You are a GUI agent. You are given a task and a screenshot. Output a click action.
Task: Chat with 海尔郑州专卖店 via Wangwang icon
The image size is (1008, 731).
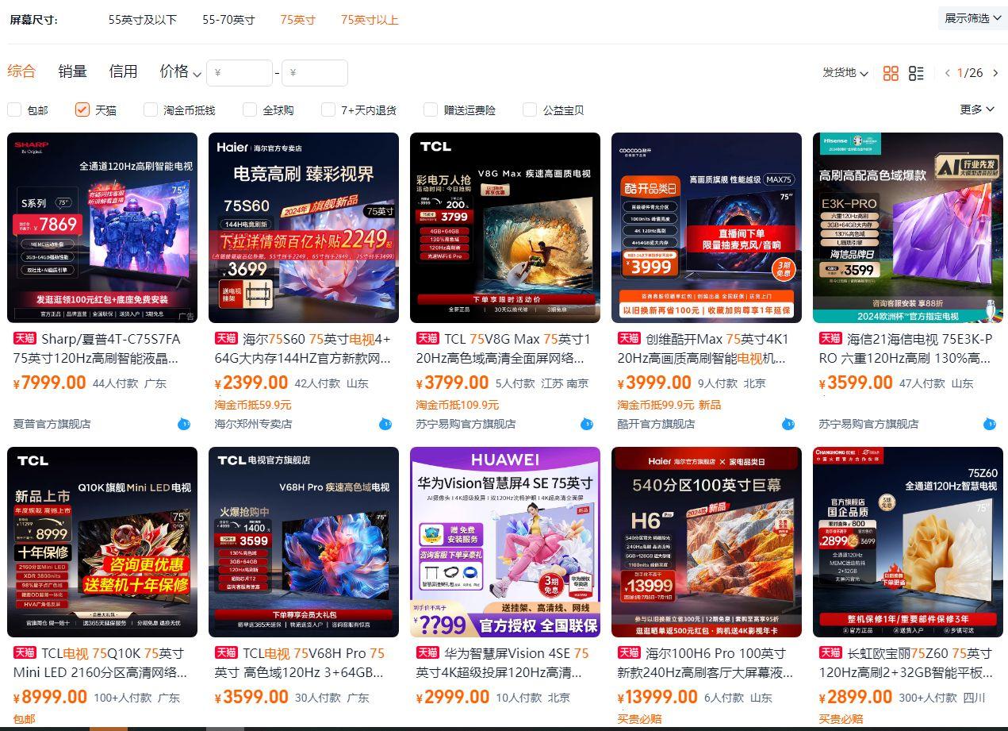pos(385,424)
